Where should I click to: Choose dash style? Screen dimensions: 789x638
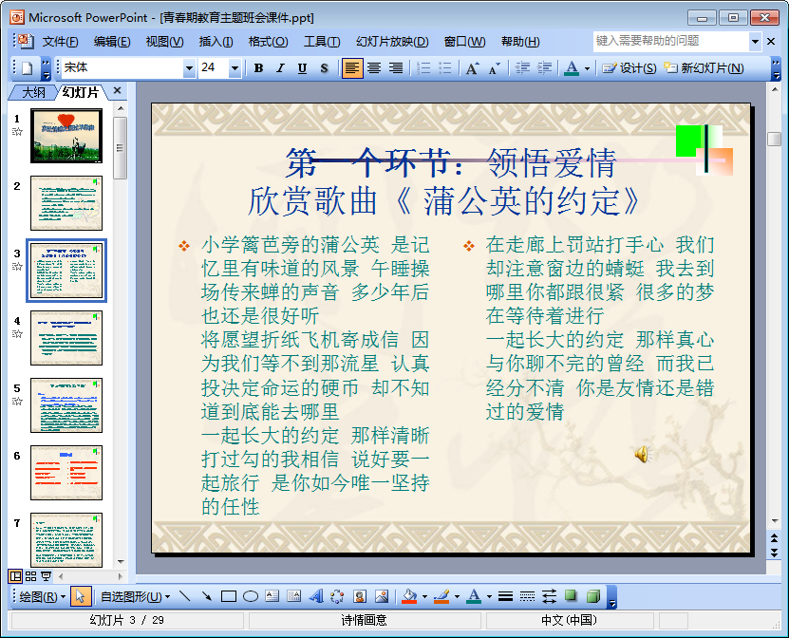coord(527,597)
